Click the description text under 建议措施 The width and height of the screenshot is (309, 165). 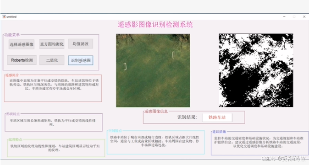tap(259, 142)
